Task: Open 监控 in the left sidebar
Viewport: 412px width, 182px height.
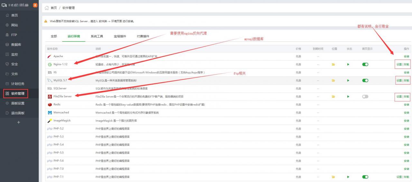Action: [x=14, y=54]
